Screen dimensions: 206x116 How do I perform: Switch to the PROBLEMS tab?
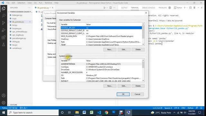[163, 8]
